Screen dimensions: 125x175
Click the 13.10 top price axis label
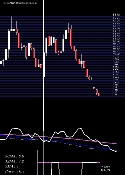click(x=117, y=14)
